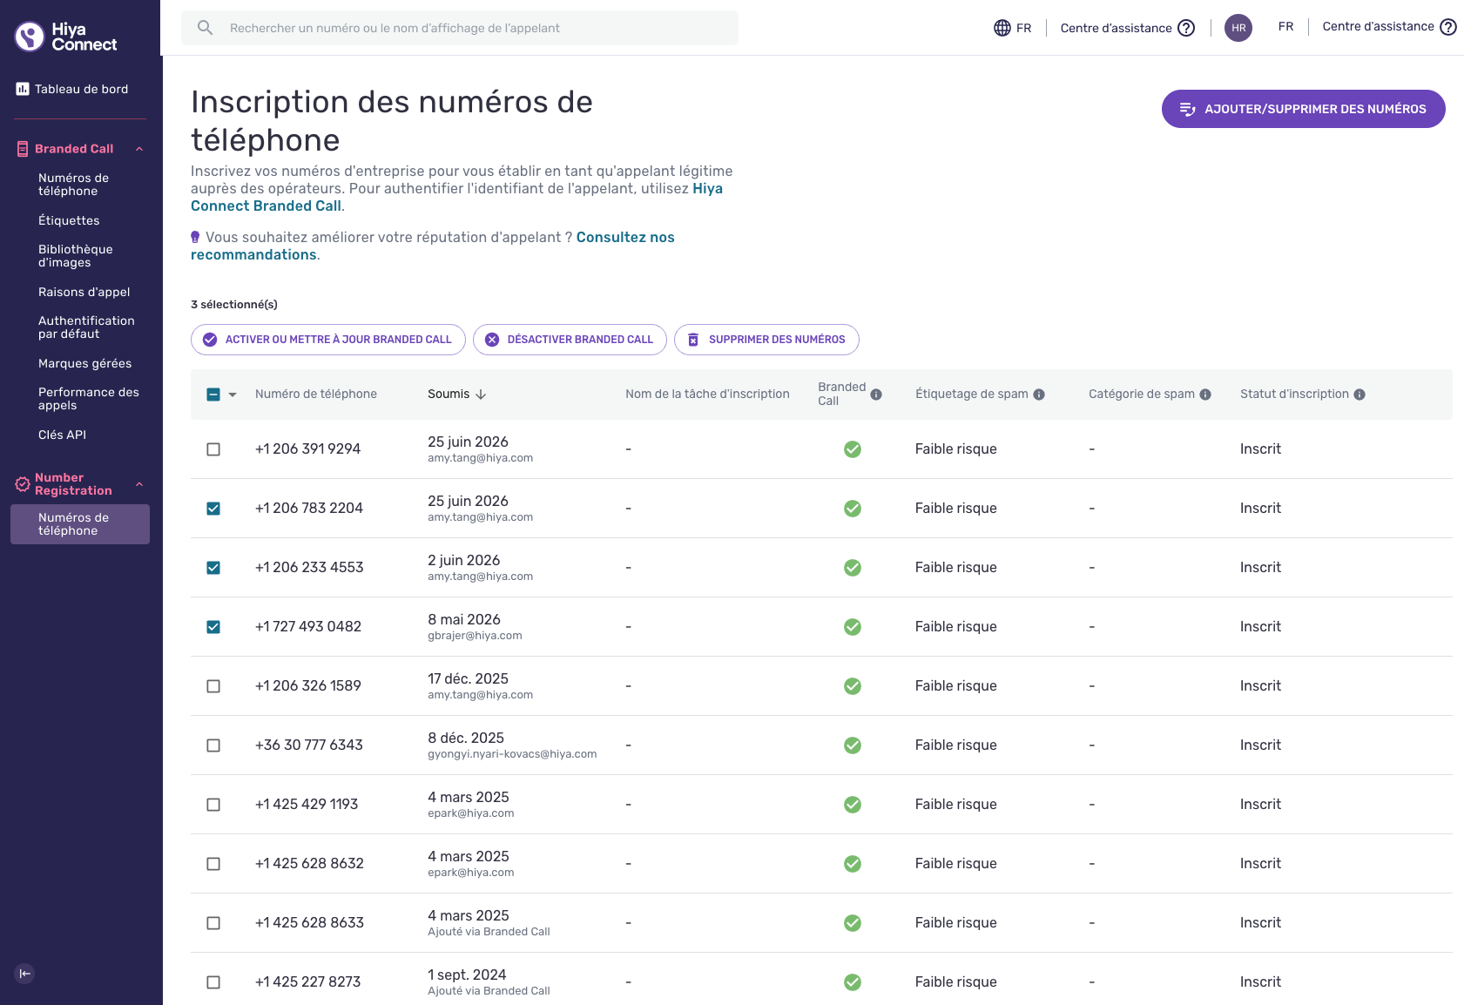Click the Ajouter/Supprimer des numéros button
Image resolution: width=1464 pixels, height=1005 pixels.
pos(1303,109)
